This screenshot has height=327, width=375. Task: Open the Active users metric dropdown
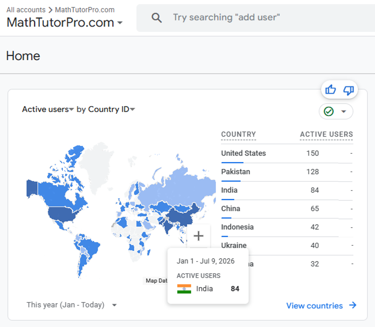coord(47,109)
